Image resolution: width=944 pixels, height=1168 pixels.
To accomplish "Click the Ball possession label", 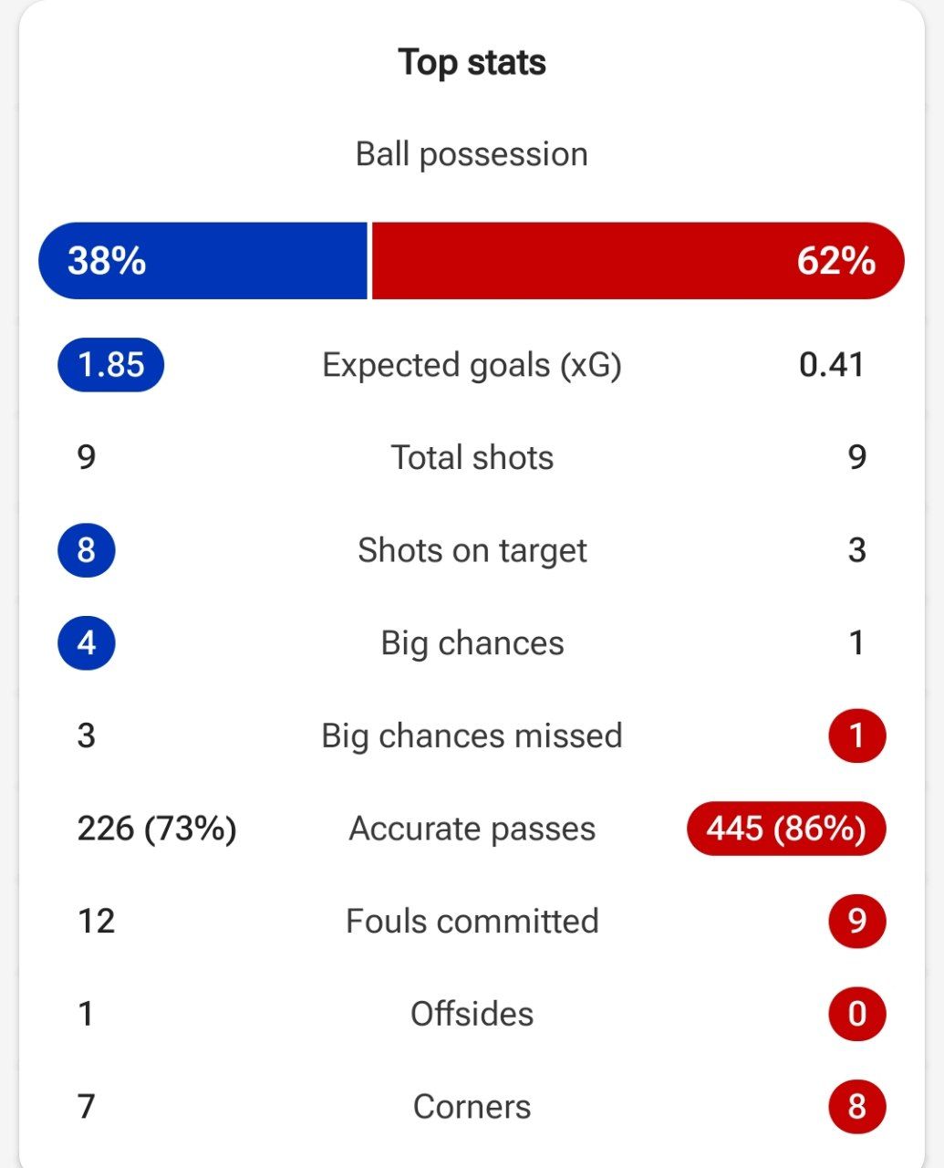I will click(x=472, y=154).
